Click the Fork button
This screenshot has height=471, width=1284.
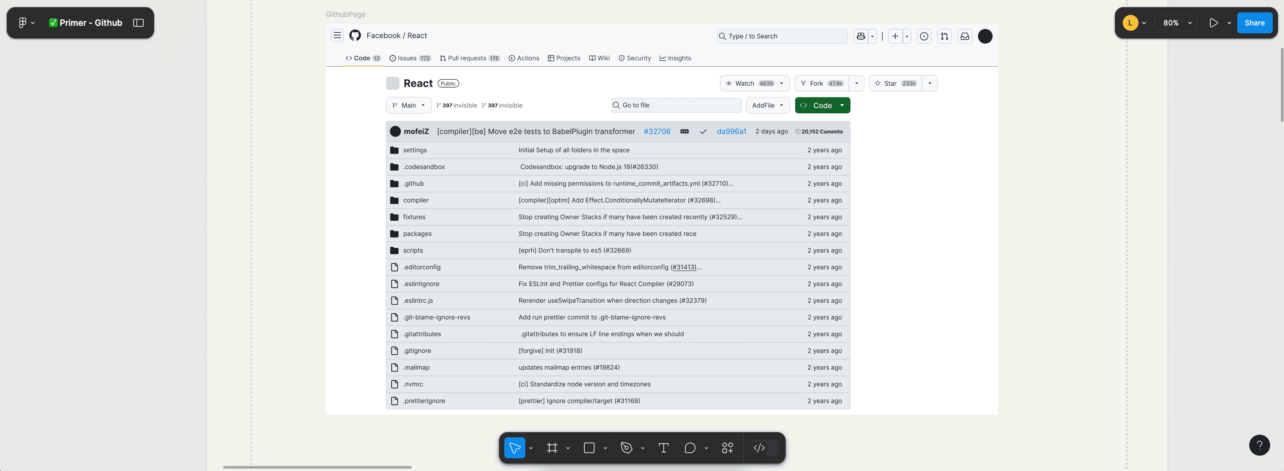tap(822, 83)
